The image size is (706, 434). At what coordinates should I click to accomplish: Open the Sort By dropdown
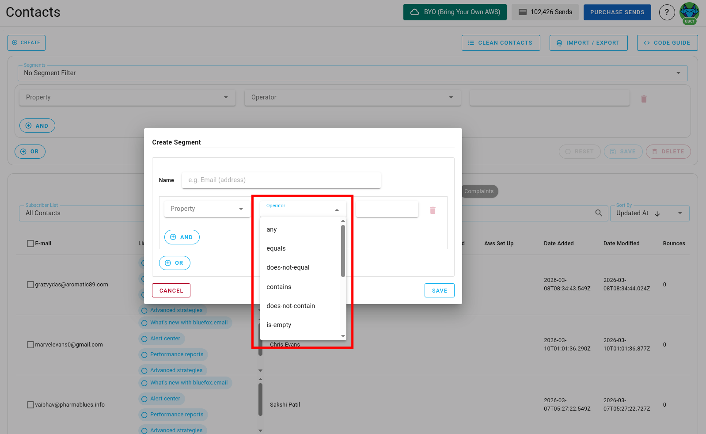pos(679,213)
